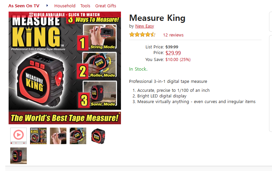Image resolution: width=272 pixels, height=171 pixels.
Task: Select the Measure King poster thumbnail
Action: click(38, 136)
